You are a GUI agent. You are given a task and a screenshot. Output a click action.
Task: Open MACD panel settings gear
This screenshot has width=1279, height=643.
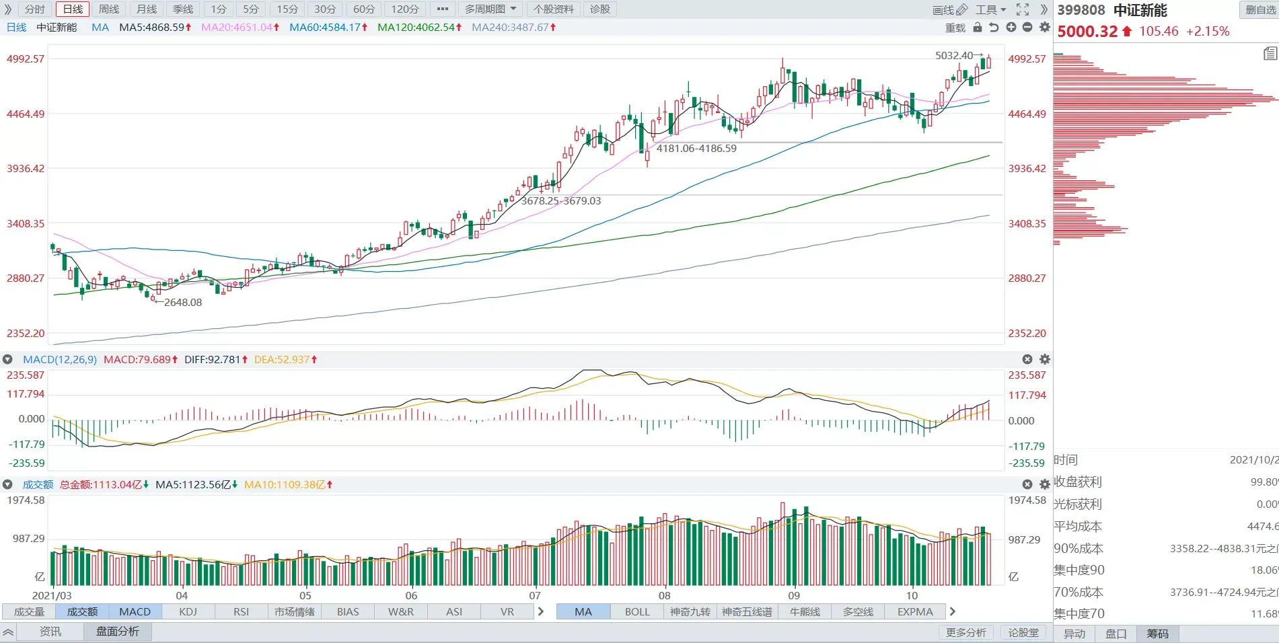(x=1045, y=360)
